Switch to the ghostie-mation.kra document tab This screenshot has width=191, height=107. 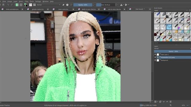pyautogui.click(x=38, y=9)
